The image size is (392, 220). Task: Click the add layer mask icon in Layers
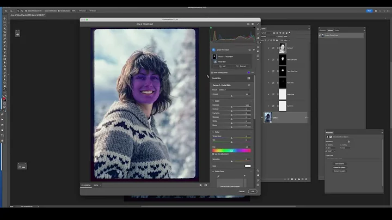[292, 179]
